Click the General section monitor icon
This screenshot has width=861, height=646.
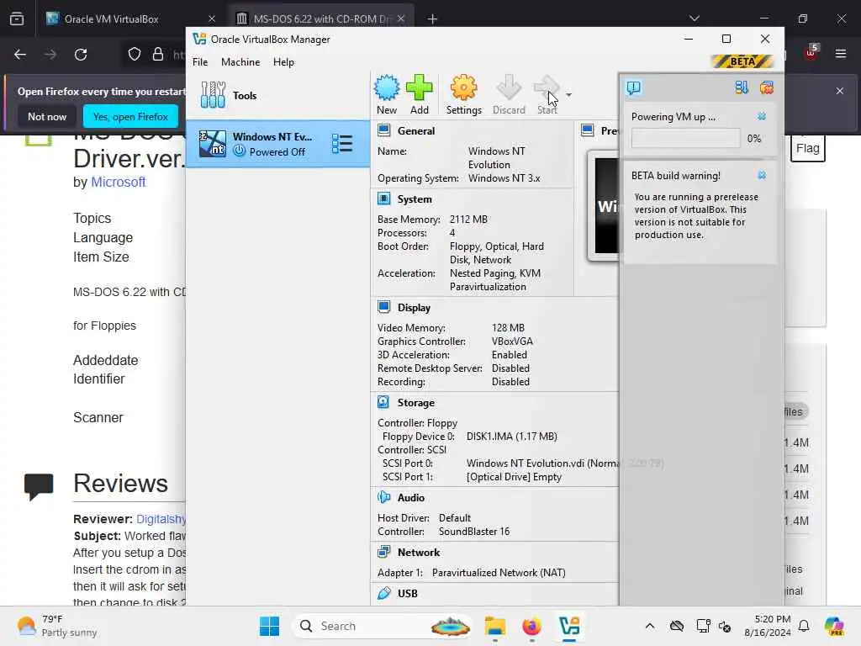pos(383,130)
